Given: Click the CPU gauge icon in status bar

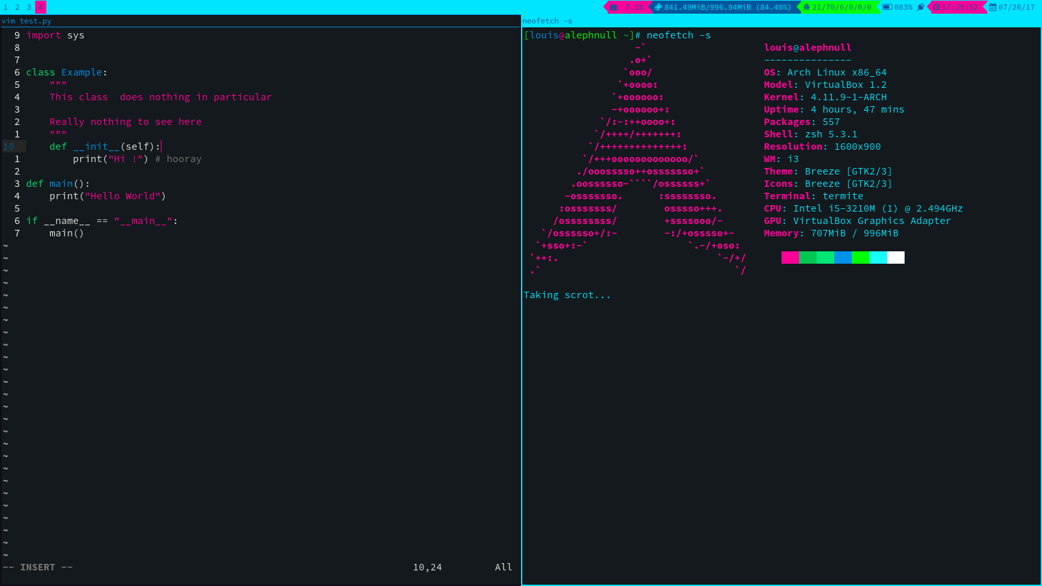Looking at the screenshot, I should [613, 7].
